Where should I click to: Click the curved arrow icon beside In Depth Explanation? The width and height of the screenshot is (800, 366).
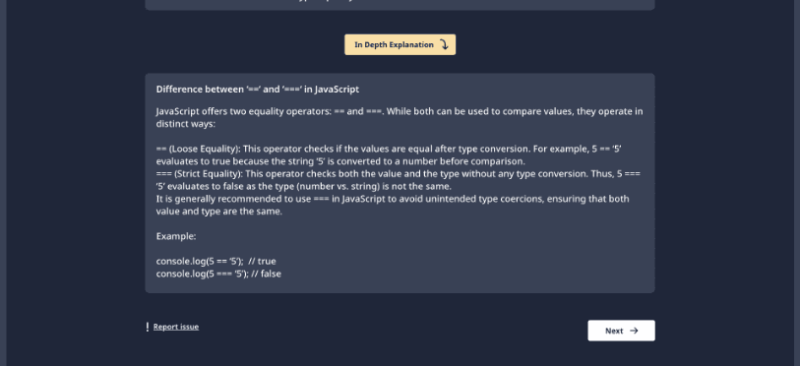444,45
